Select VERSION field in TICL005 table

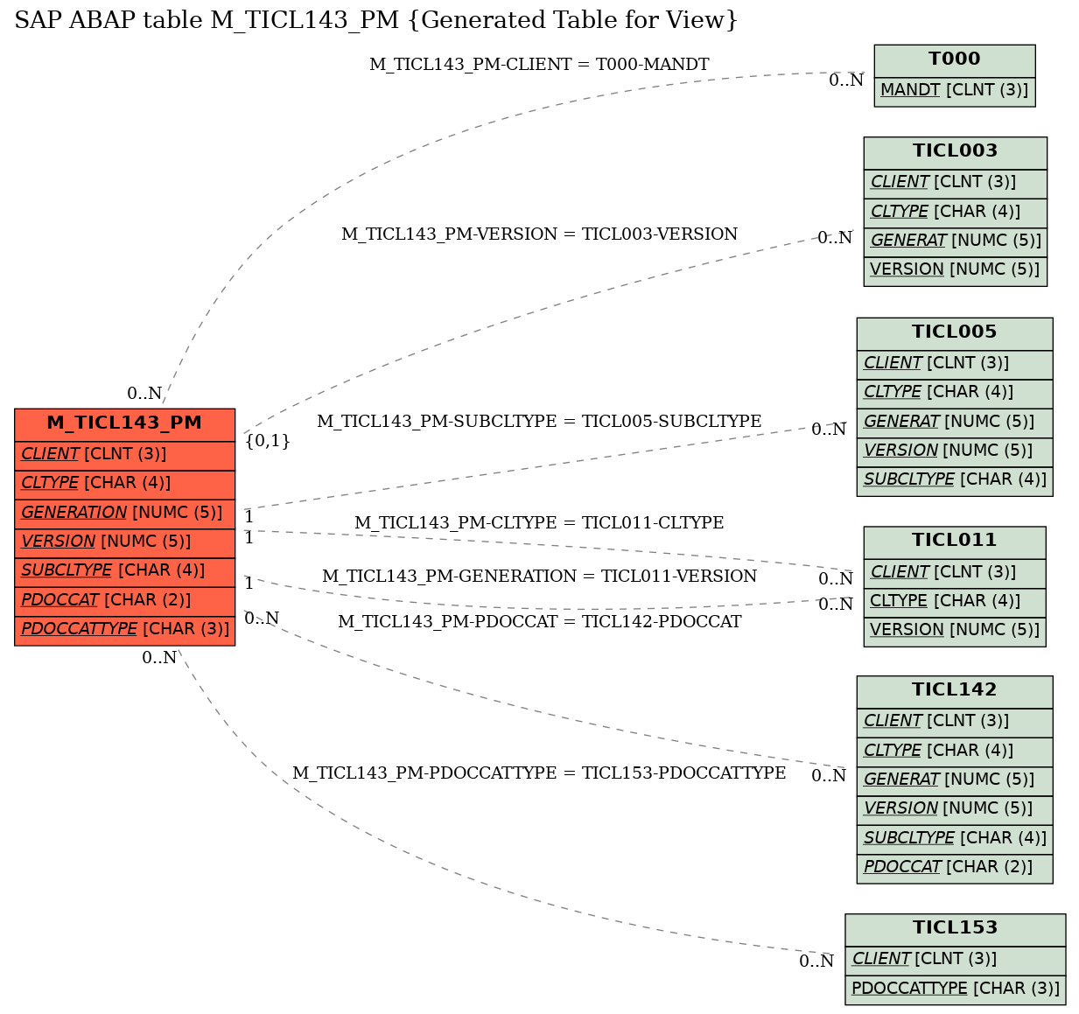[x=955, y=451]
